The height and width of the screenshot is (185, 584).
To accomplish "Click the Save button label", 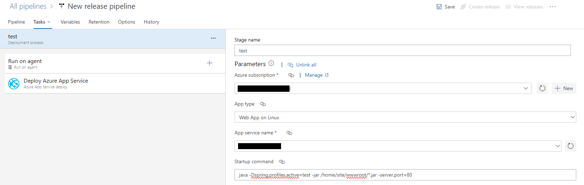I will click(450, 7).
